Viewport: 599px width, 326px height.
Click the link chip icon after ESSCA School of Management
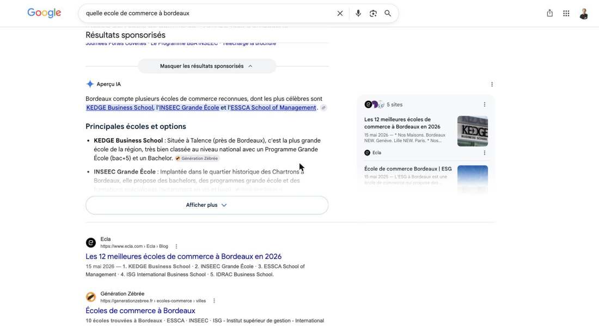323,108
